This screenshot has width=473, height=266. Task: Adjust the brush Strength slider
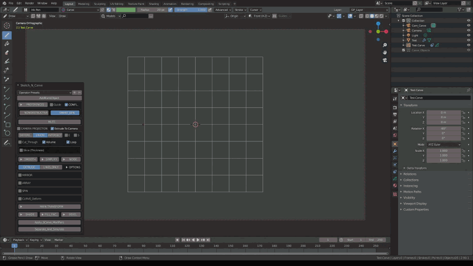(191, 10)
